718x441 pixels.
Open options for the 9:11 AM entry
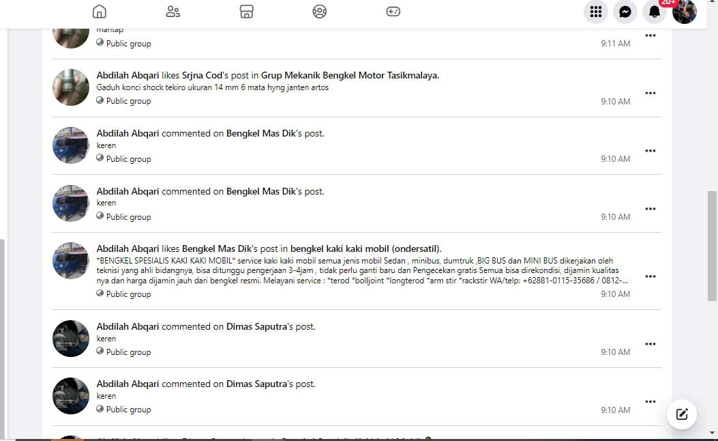[x=650, y=35]
